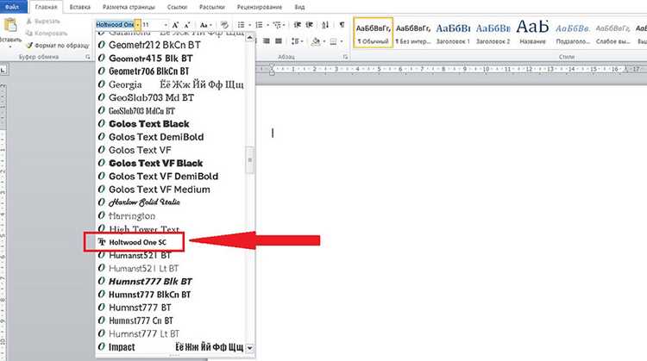Select the GeoSlab703 MdCn BT font
The height and width of the screenshot is (361, 647).
click(x=171, y=111)
